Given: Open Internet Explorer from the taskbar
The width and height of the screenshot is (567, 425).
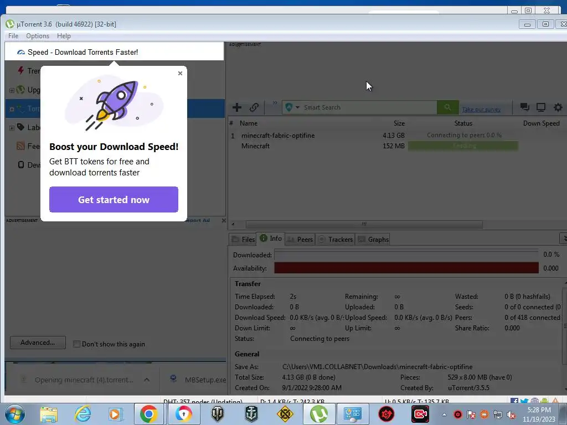Looking at the screenshot, I should coord(83,414).
